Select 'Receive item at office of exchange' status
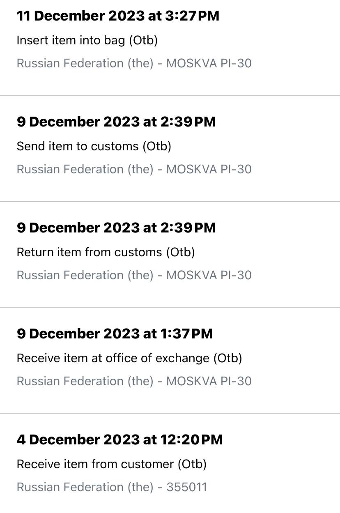Screen dimensions: 340x513 129,358
